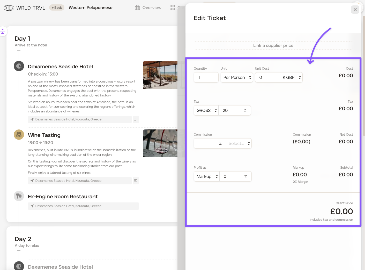Close the Edit Ticket panel

pyautogui.click(x=355, y=10)
